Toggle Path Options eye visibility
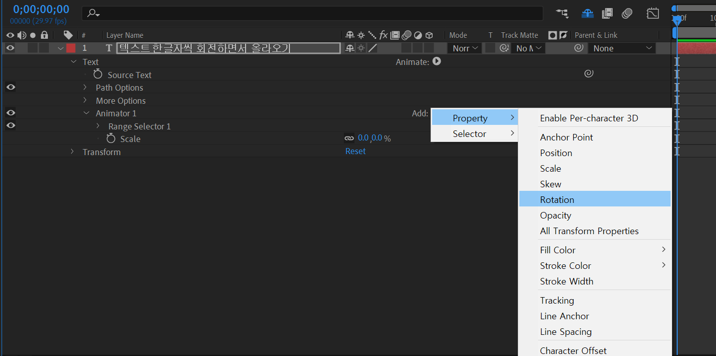This screenshot has height=356, width=716. 10,87
